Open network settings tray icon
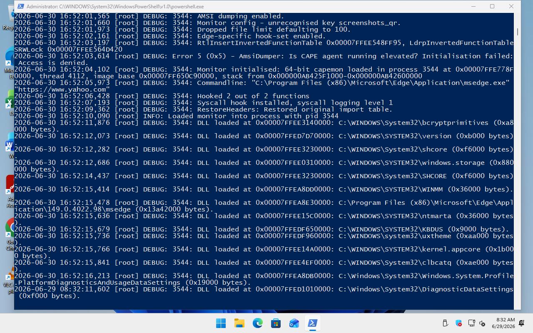The width and height of the screenshot is (533, 333). (471, 323)
